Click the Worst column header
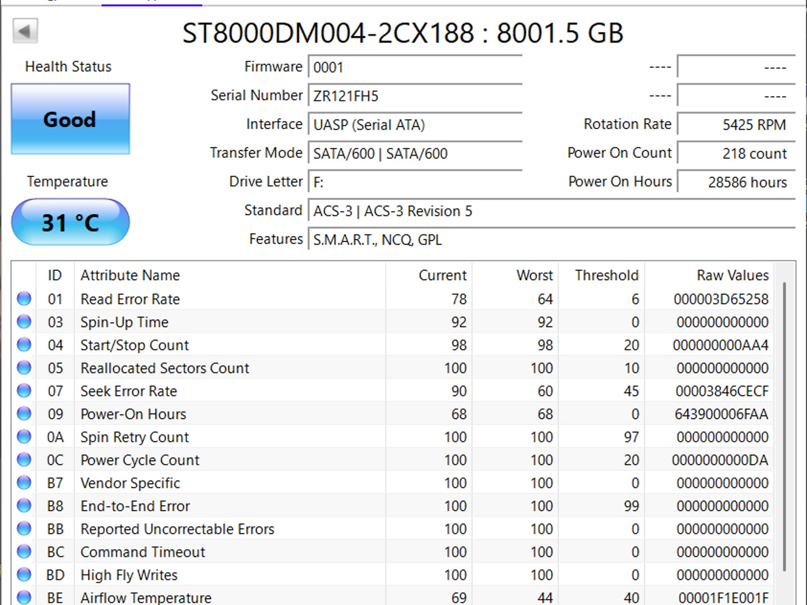 pos(515,275)
